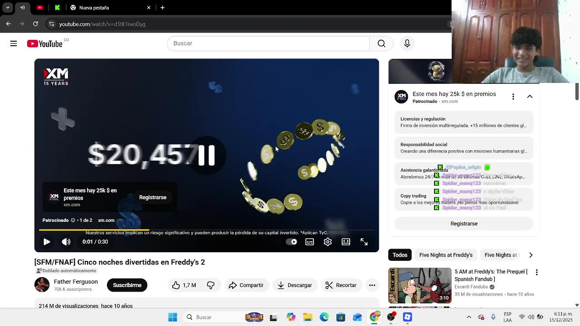Screen dimensions: 580x326
Task: Open the player settings gear
Action: [x=328, y=242]
